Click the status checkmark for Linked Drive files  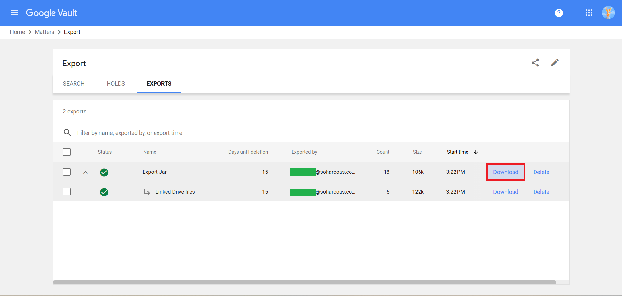[x=104, y=192]
